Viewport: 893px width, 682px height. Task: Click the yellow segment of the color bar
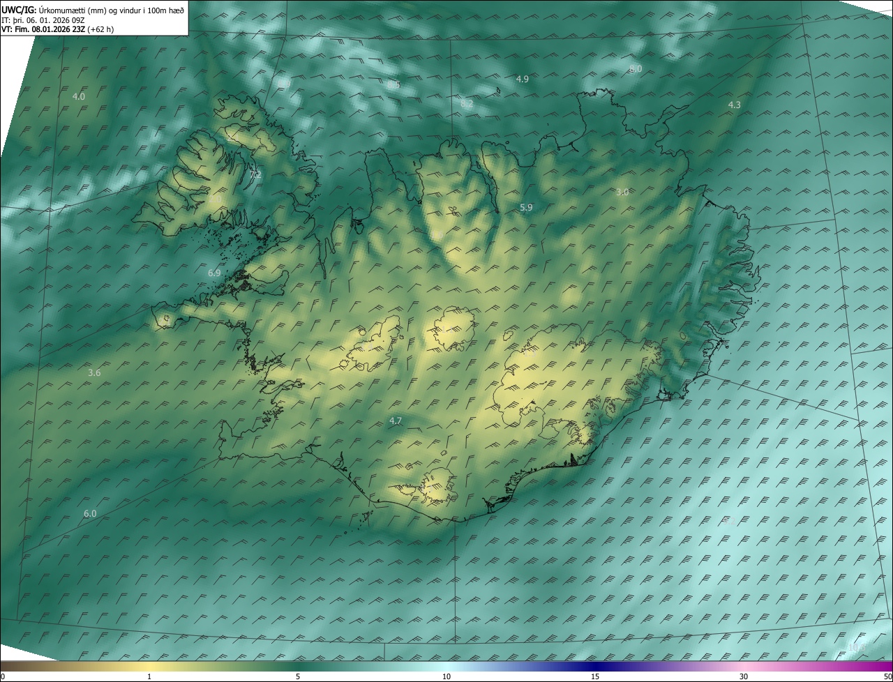tap(150, 667)
